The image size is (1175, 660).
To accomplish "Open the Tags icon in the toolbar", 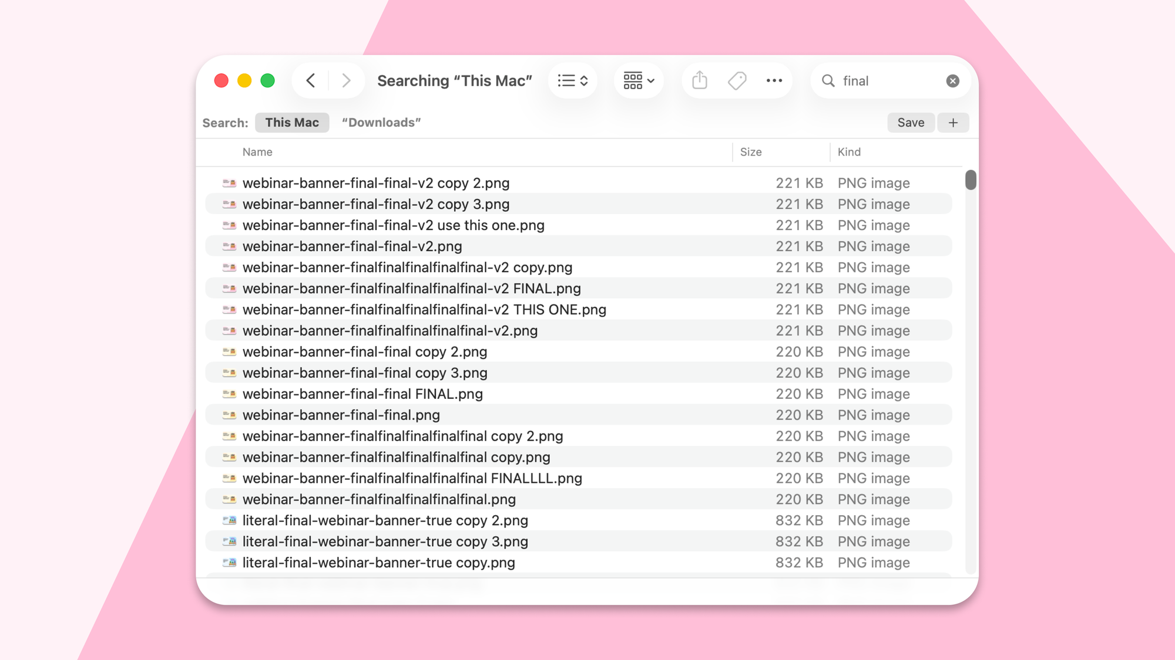I will coord(737,80).
